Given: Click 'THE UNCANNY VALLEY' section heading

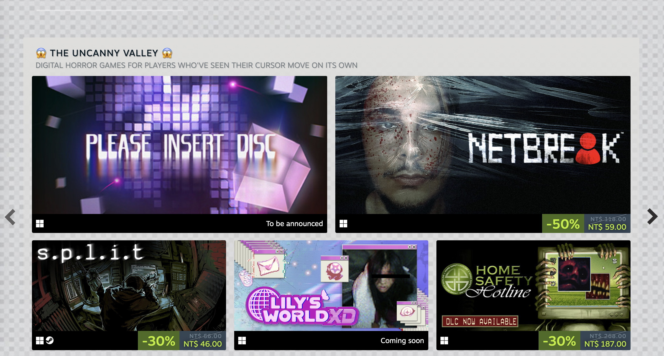Looking at the screenshot, I should tap(104, 53).
